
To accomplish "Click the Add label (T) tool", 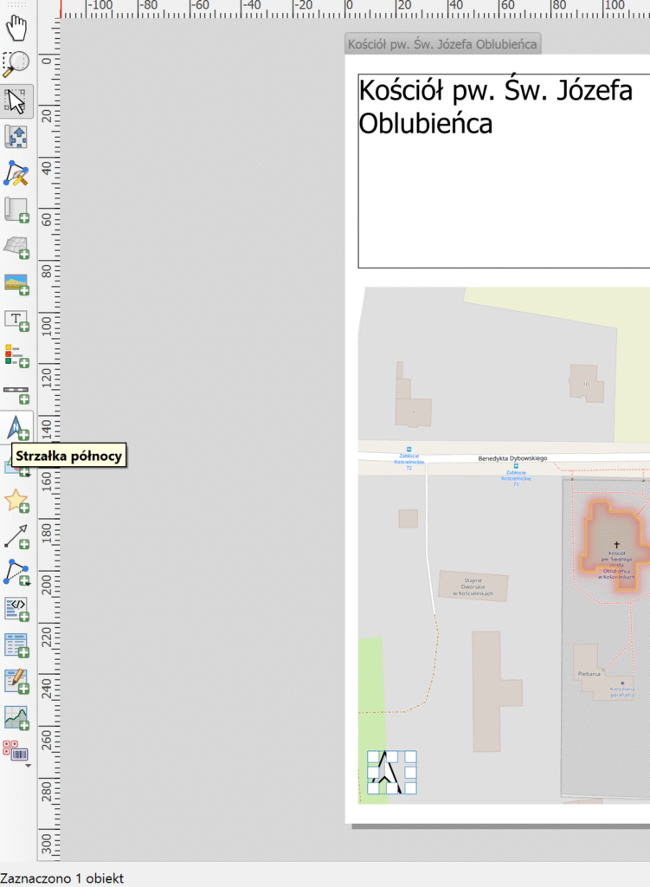I will tap(16, 320).
